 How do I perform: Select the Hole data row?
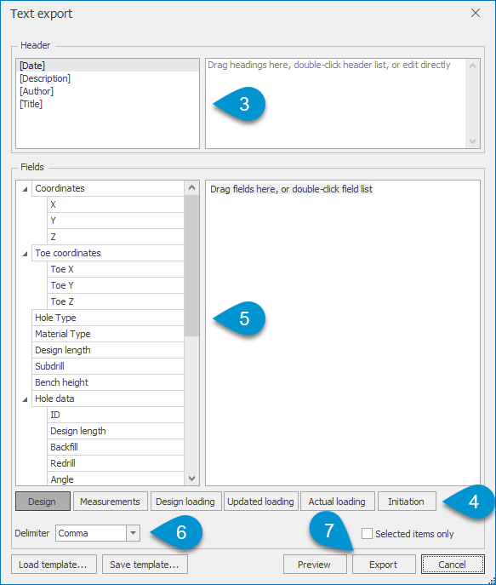[108, 399]
